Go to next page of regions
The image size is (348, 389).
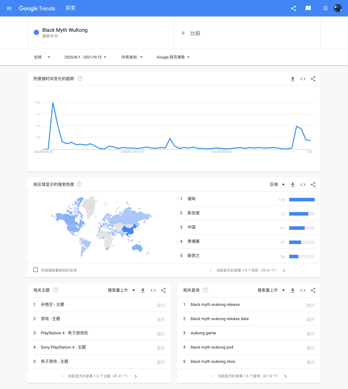click(x=284, y=271)
